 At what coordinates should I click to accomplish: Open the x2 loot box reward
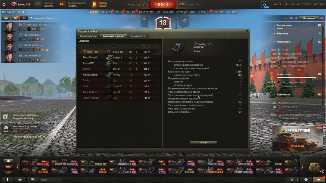315,167
